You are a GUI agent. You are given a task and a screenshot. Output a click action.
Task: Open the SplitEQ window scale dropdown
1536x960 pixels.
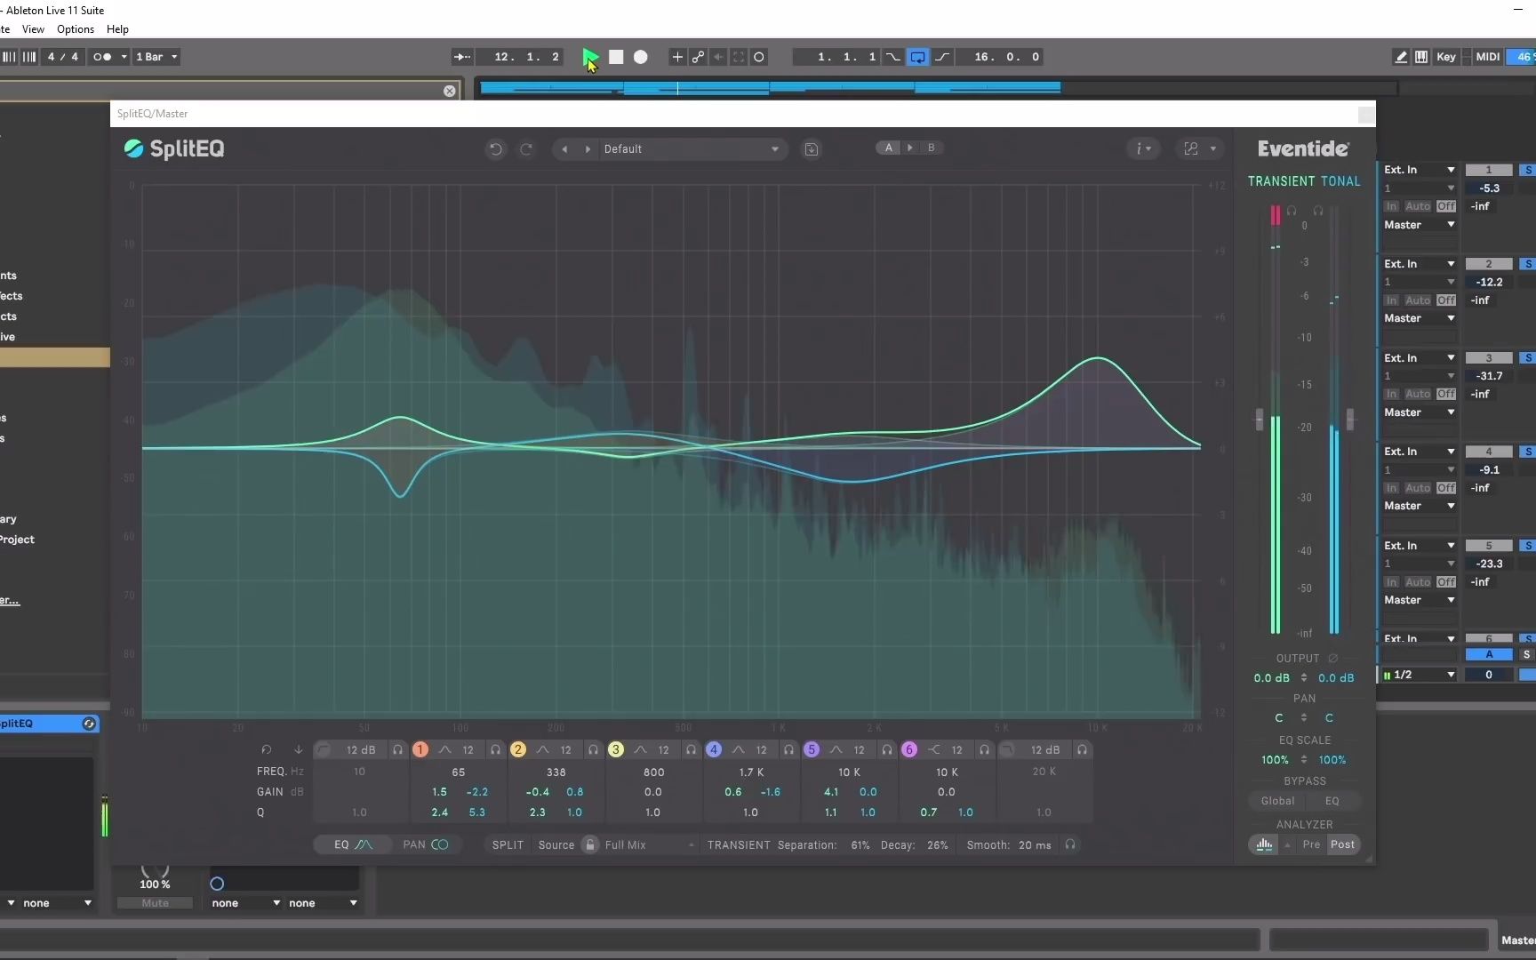click(x=1200, y=149)
